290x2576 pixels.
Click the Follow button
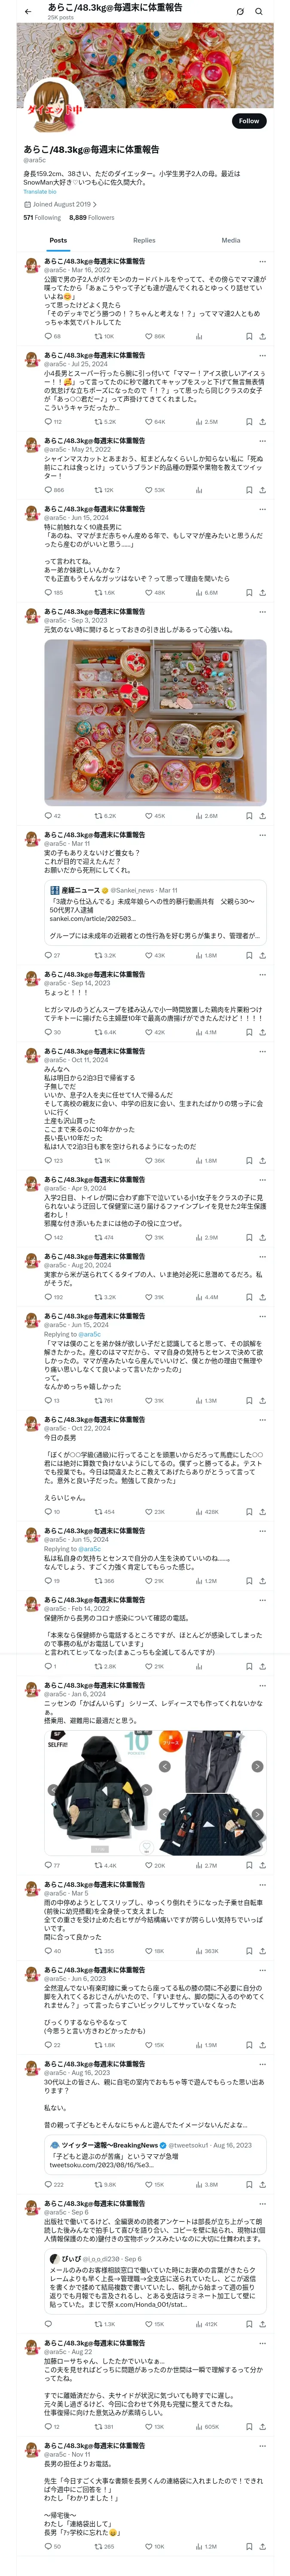coord(248,121)
